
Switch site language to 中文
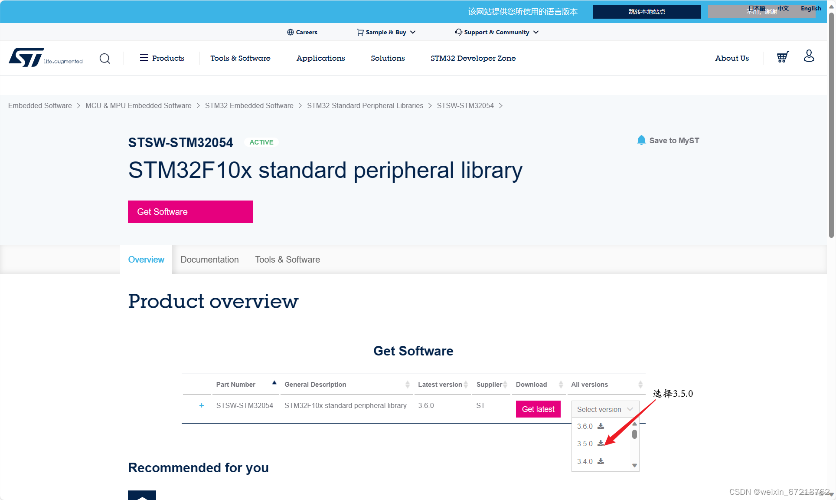click(x=783, y=8)
